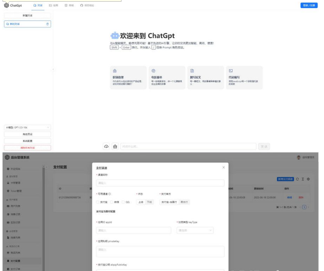Screen dimensions: 324x271
Task: Check the 支付宝 channel checkbox
Action: (98, 202)
